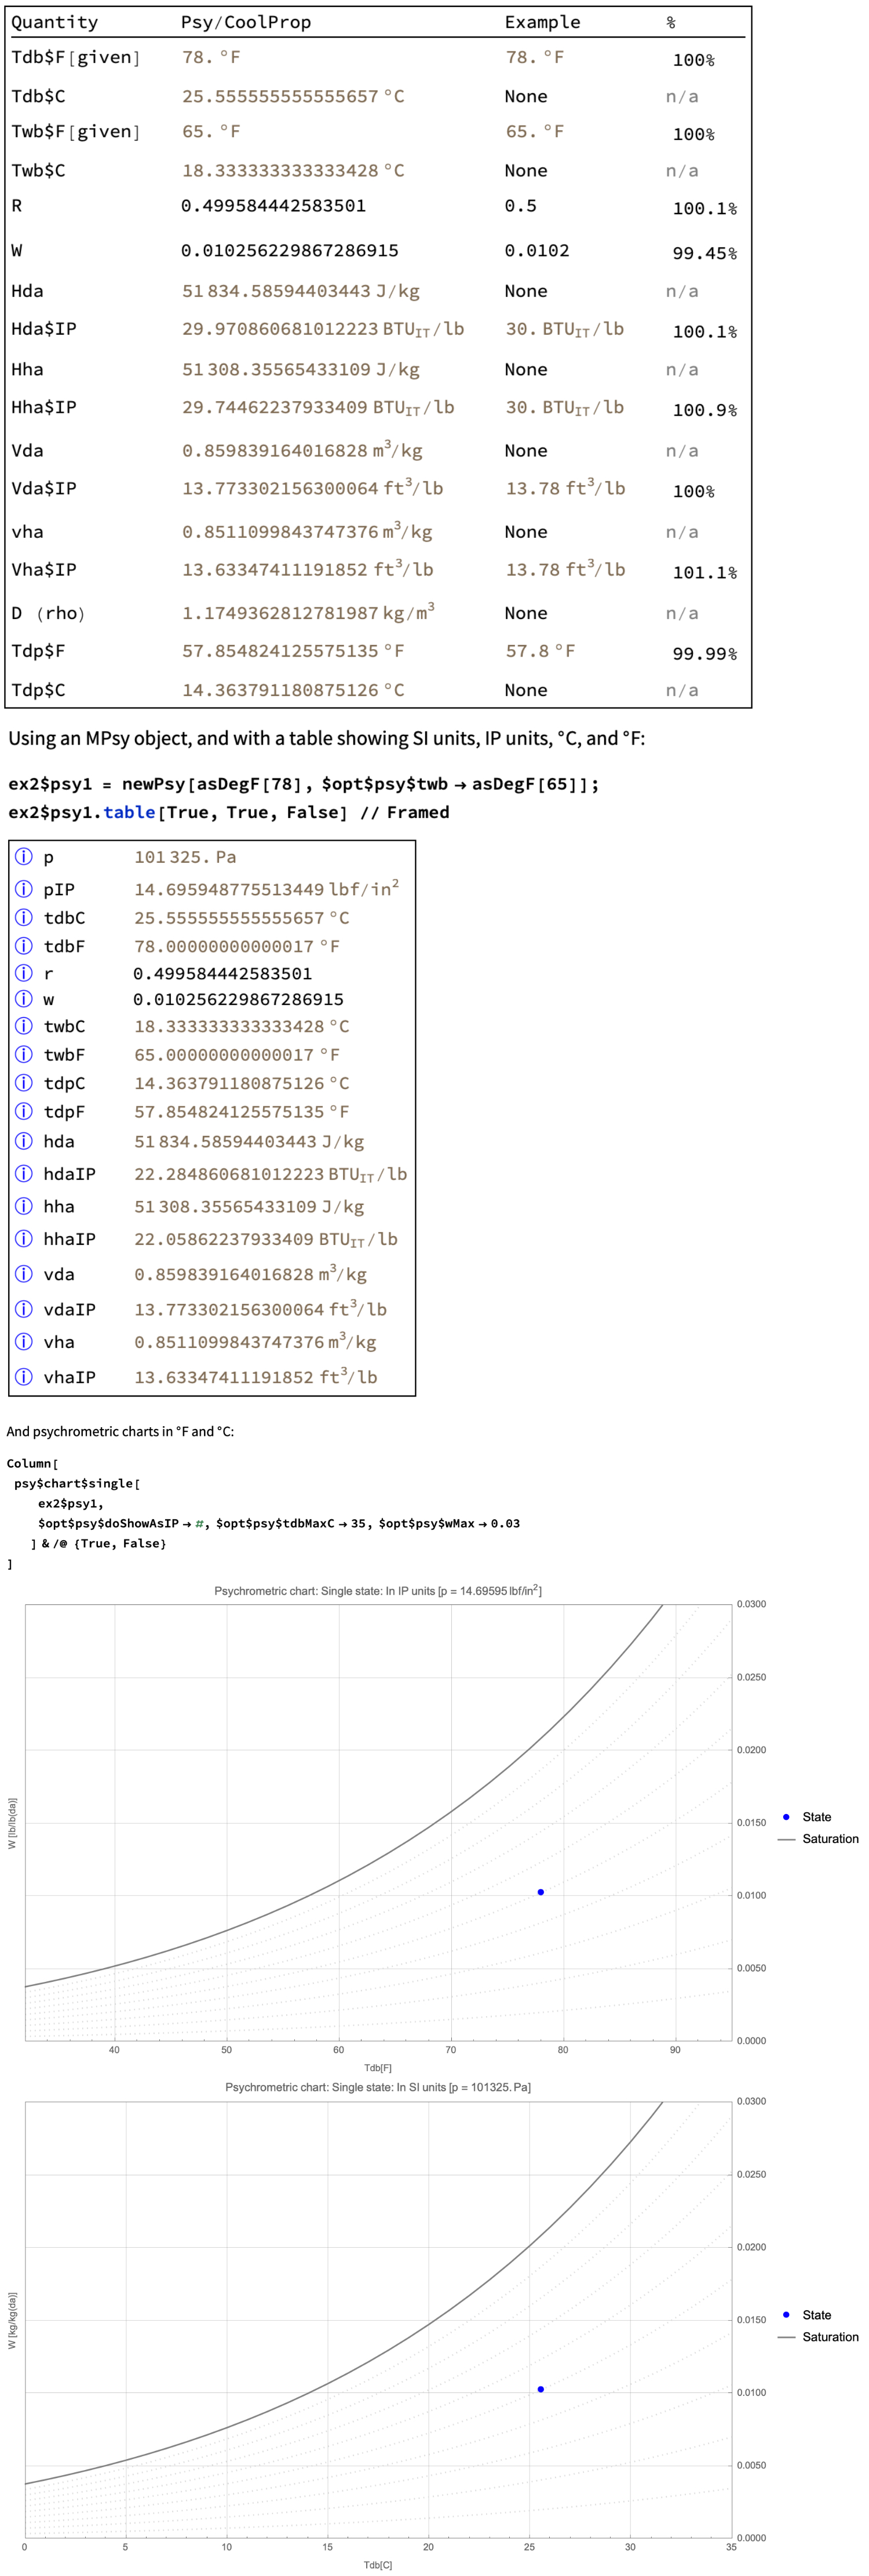Image resolution: width=869 pixels, height=2576 pixels.
Task: Show info for the vhaIP row
Action: pos(24,1376)
